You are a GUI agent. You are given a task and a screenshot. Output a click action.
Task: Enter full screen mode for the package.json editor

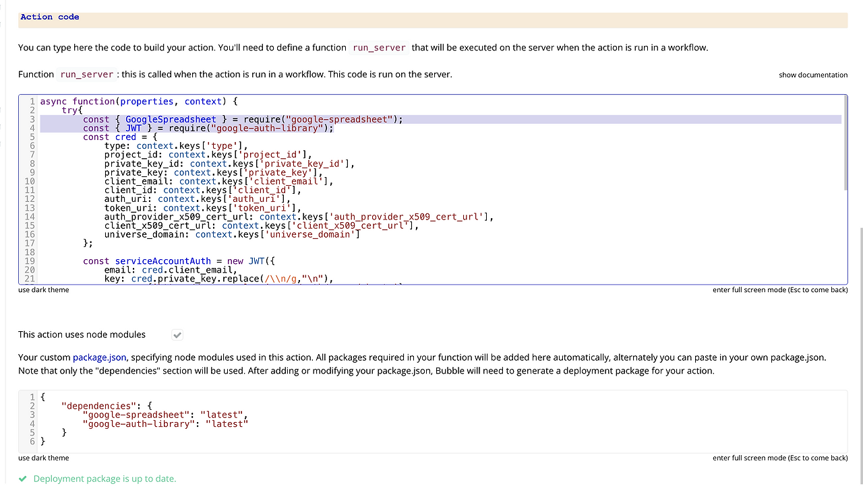[x=780, y=458]
